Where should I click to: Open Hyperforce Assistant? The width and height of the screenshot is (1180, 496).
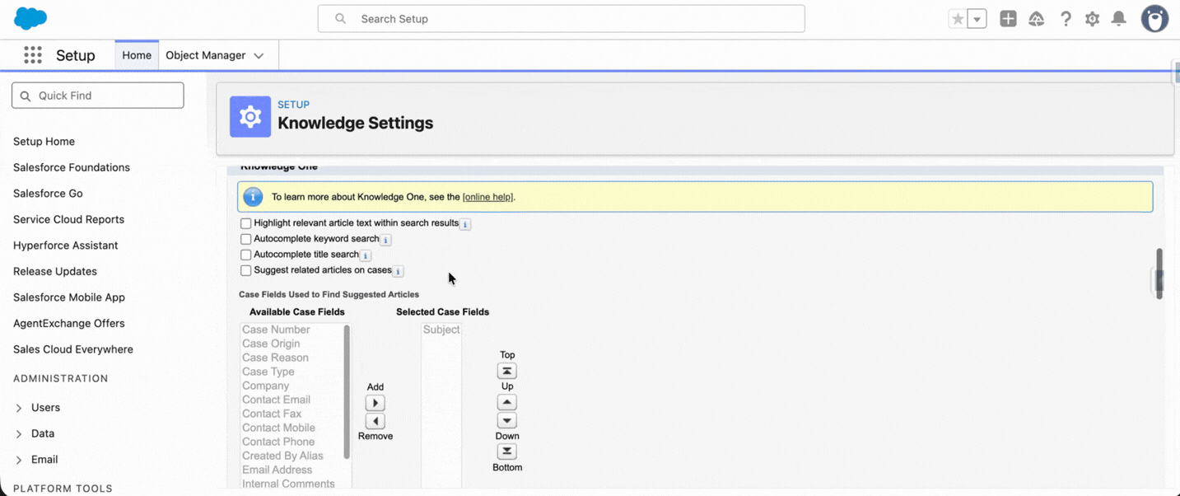65,246
